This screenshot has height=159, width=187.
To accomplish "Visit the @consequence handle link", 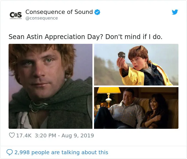I will 41,18.
